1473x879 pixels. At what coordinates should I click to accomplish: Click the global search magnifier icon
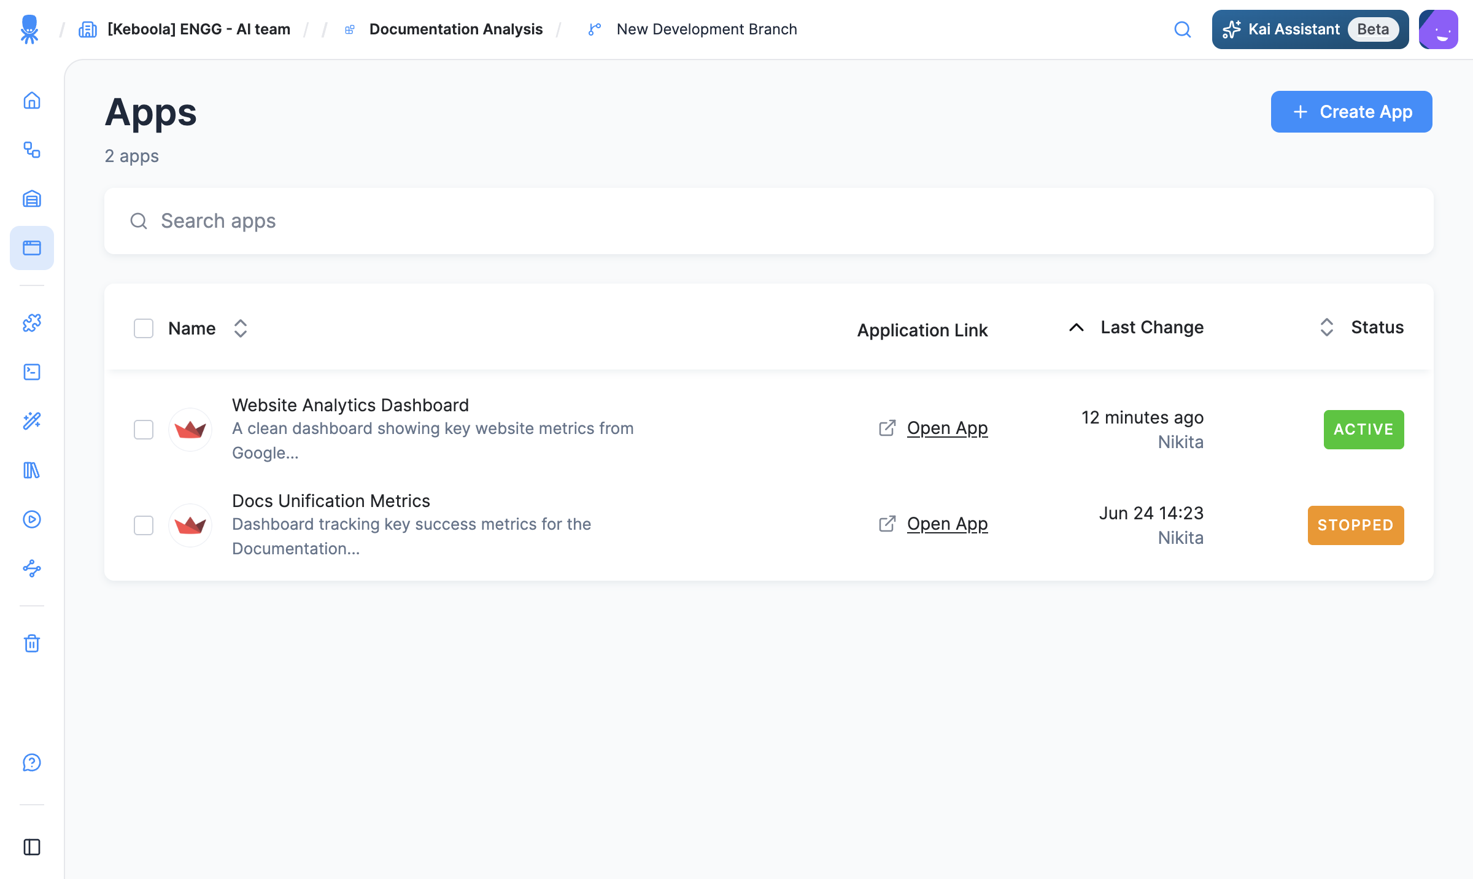pos(1183,29)
